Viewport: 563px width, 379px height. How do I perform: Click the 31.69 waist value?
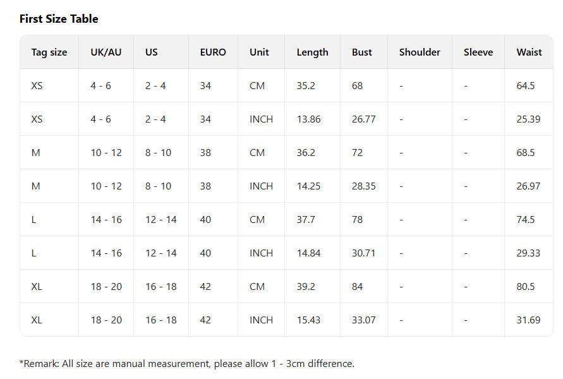point(528,320)
